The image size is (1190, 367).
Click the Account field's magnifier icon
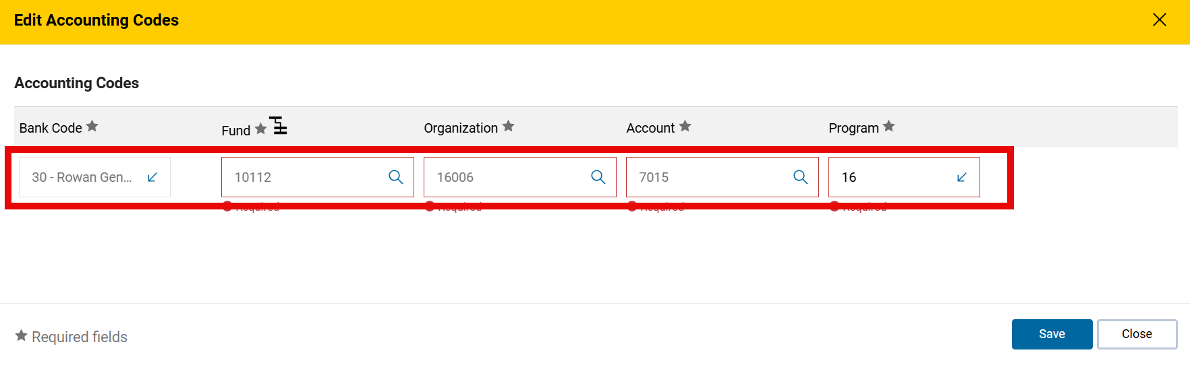(800, 177)
